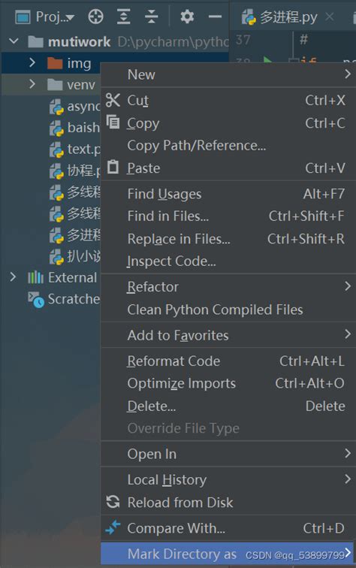Close the 多进程.py editor tab
356x568 pixels.
click(x=330, y=17)
